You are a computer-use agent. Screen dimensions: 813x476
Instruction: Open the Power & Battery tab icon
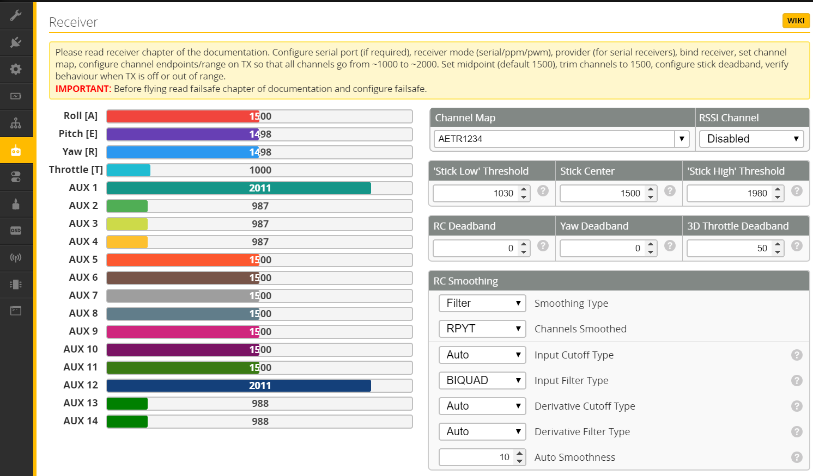(16, 96)
